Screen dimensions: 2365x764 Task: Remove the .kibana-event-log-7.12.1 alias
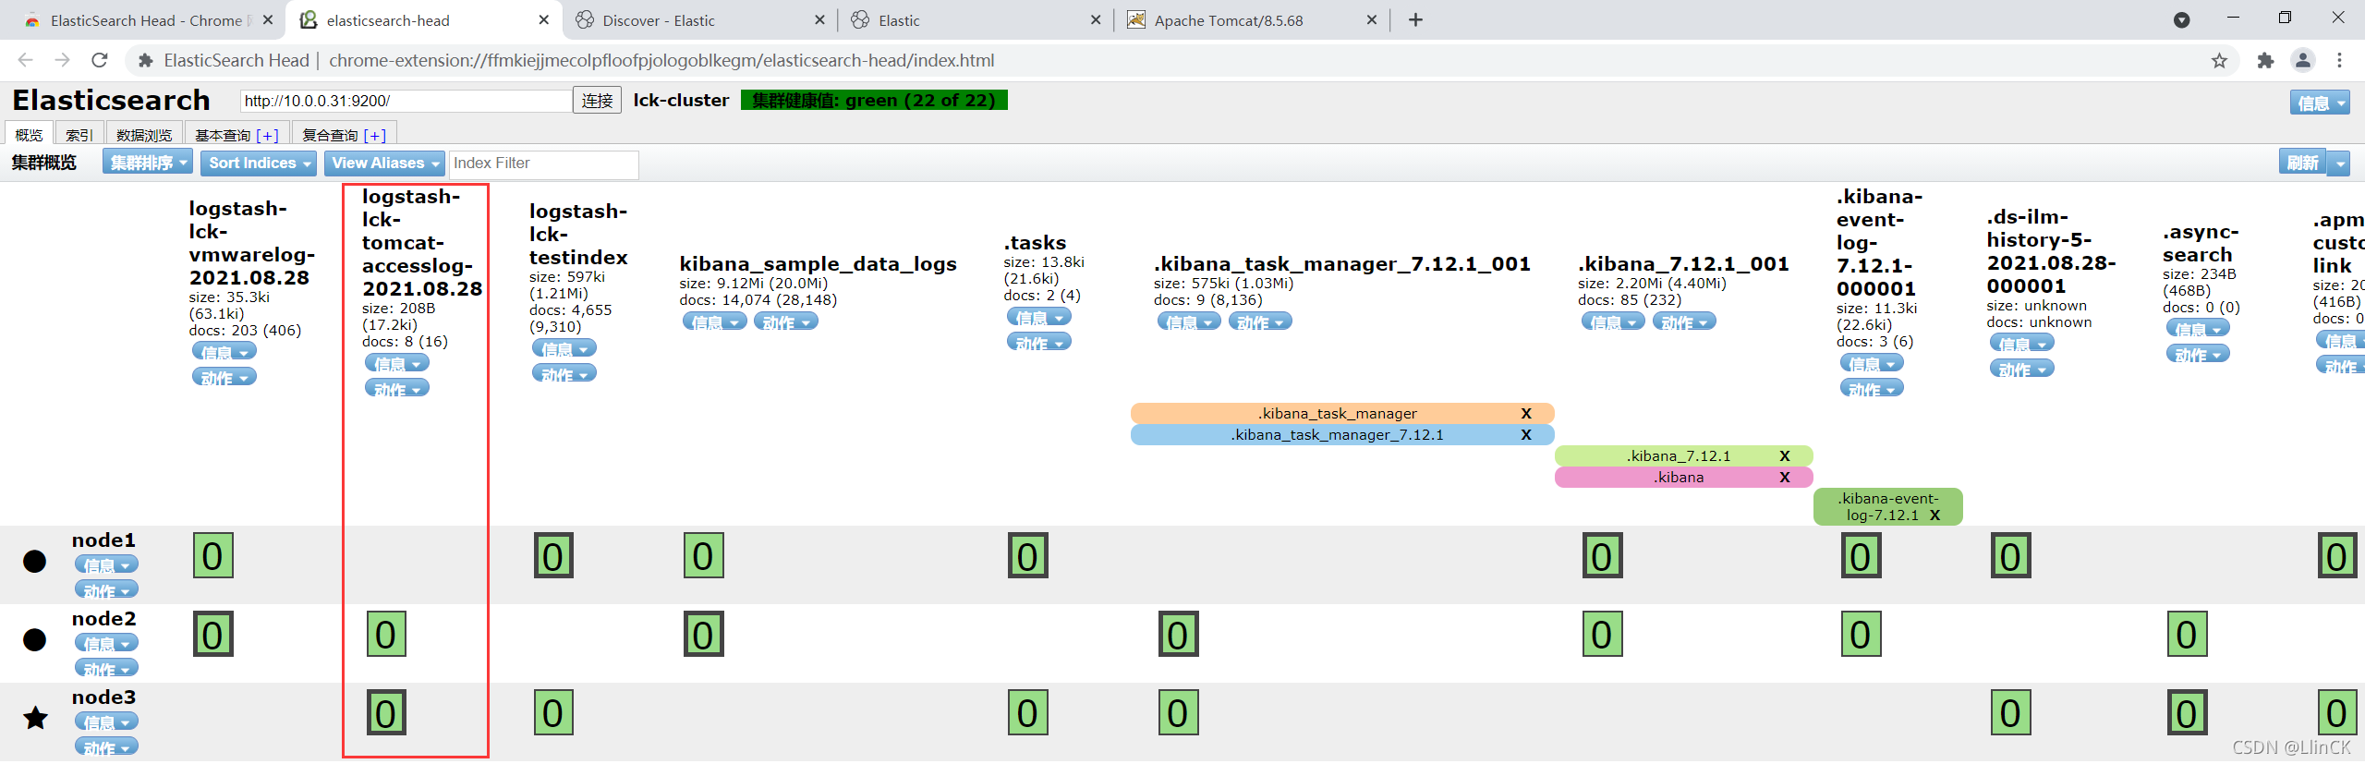coord(1934,515)
